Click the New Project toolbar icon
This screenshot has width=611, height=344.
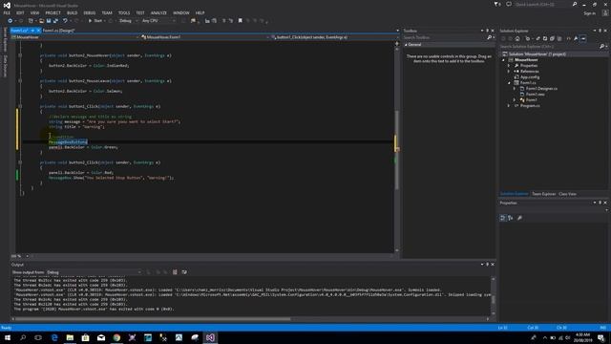point(31,21)
